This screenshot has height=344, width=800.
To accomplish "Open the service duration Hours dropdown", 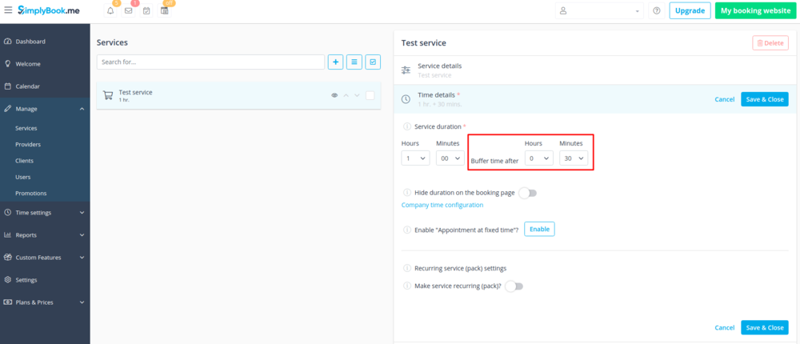I will tap(414, 158).
